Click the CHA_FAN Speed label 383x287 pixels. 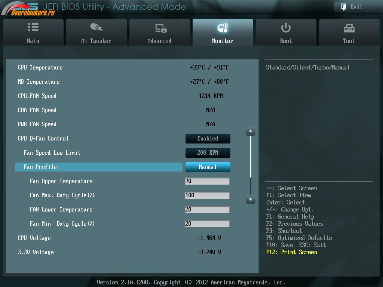pos(37,110)
